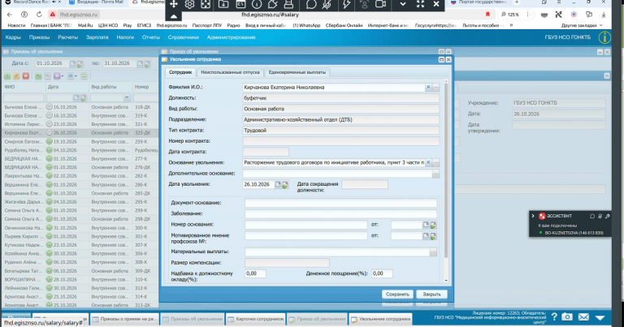The width and height of the screenshot is (624, 327).
Task: Open the Налоги menu
Action: [x=125, y=37]
